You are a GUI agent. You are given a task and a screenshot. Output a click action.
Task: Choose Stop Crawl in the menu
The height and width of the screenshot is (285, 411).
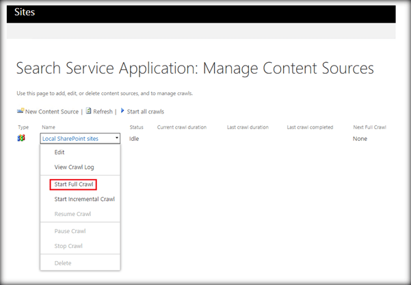[68, 246]
